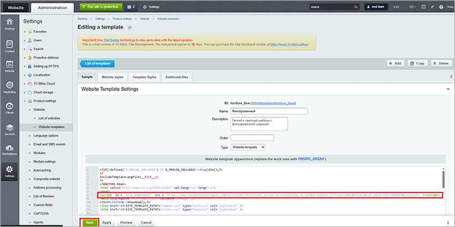
Task: Click the Proactive defense lock icon
Action: 30,58
